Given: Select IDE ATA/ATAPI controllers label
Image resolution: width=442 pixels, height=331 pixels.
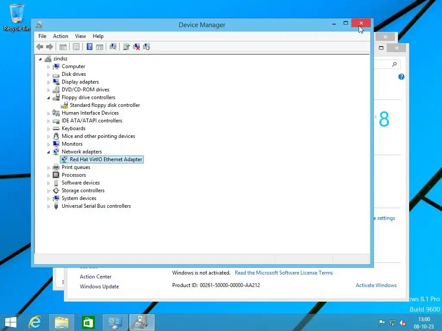Looking at the screenshot, I should (x=92, y=121).
